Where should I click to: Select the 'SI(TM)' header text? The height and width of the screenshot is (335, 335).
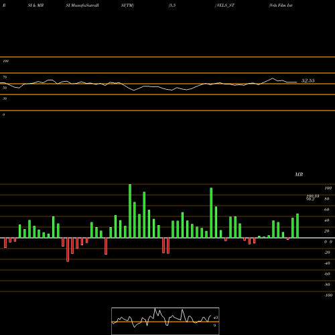tap(127, 5)
